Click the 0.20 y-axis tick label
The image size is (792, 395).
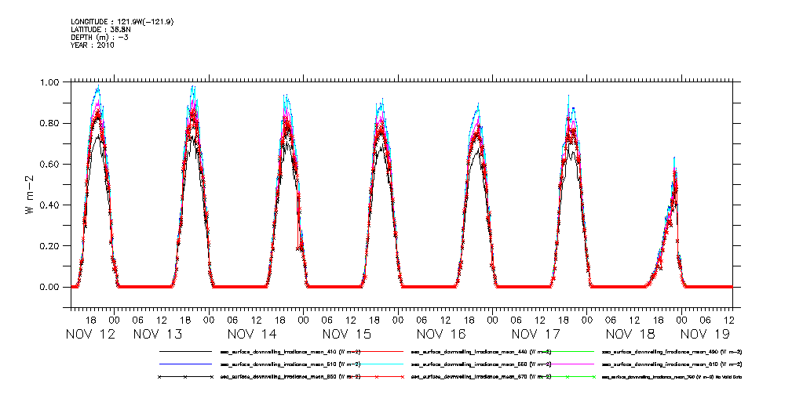point(49,246)
